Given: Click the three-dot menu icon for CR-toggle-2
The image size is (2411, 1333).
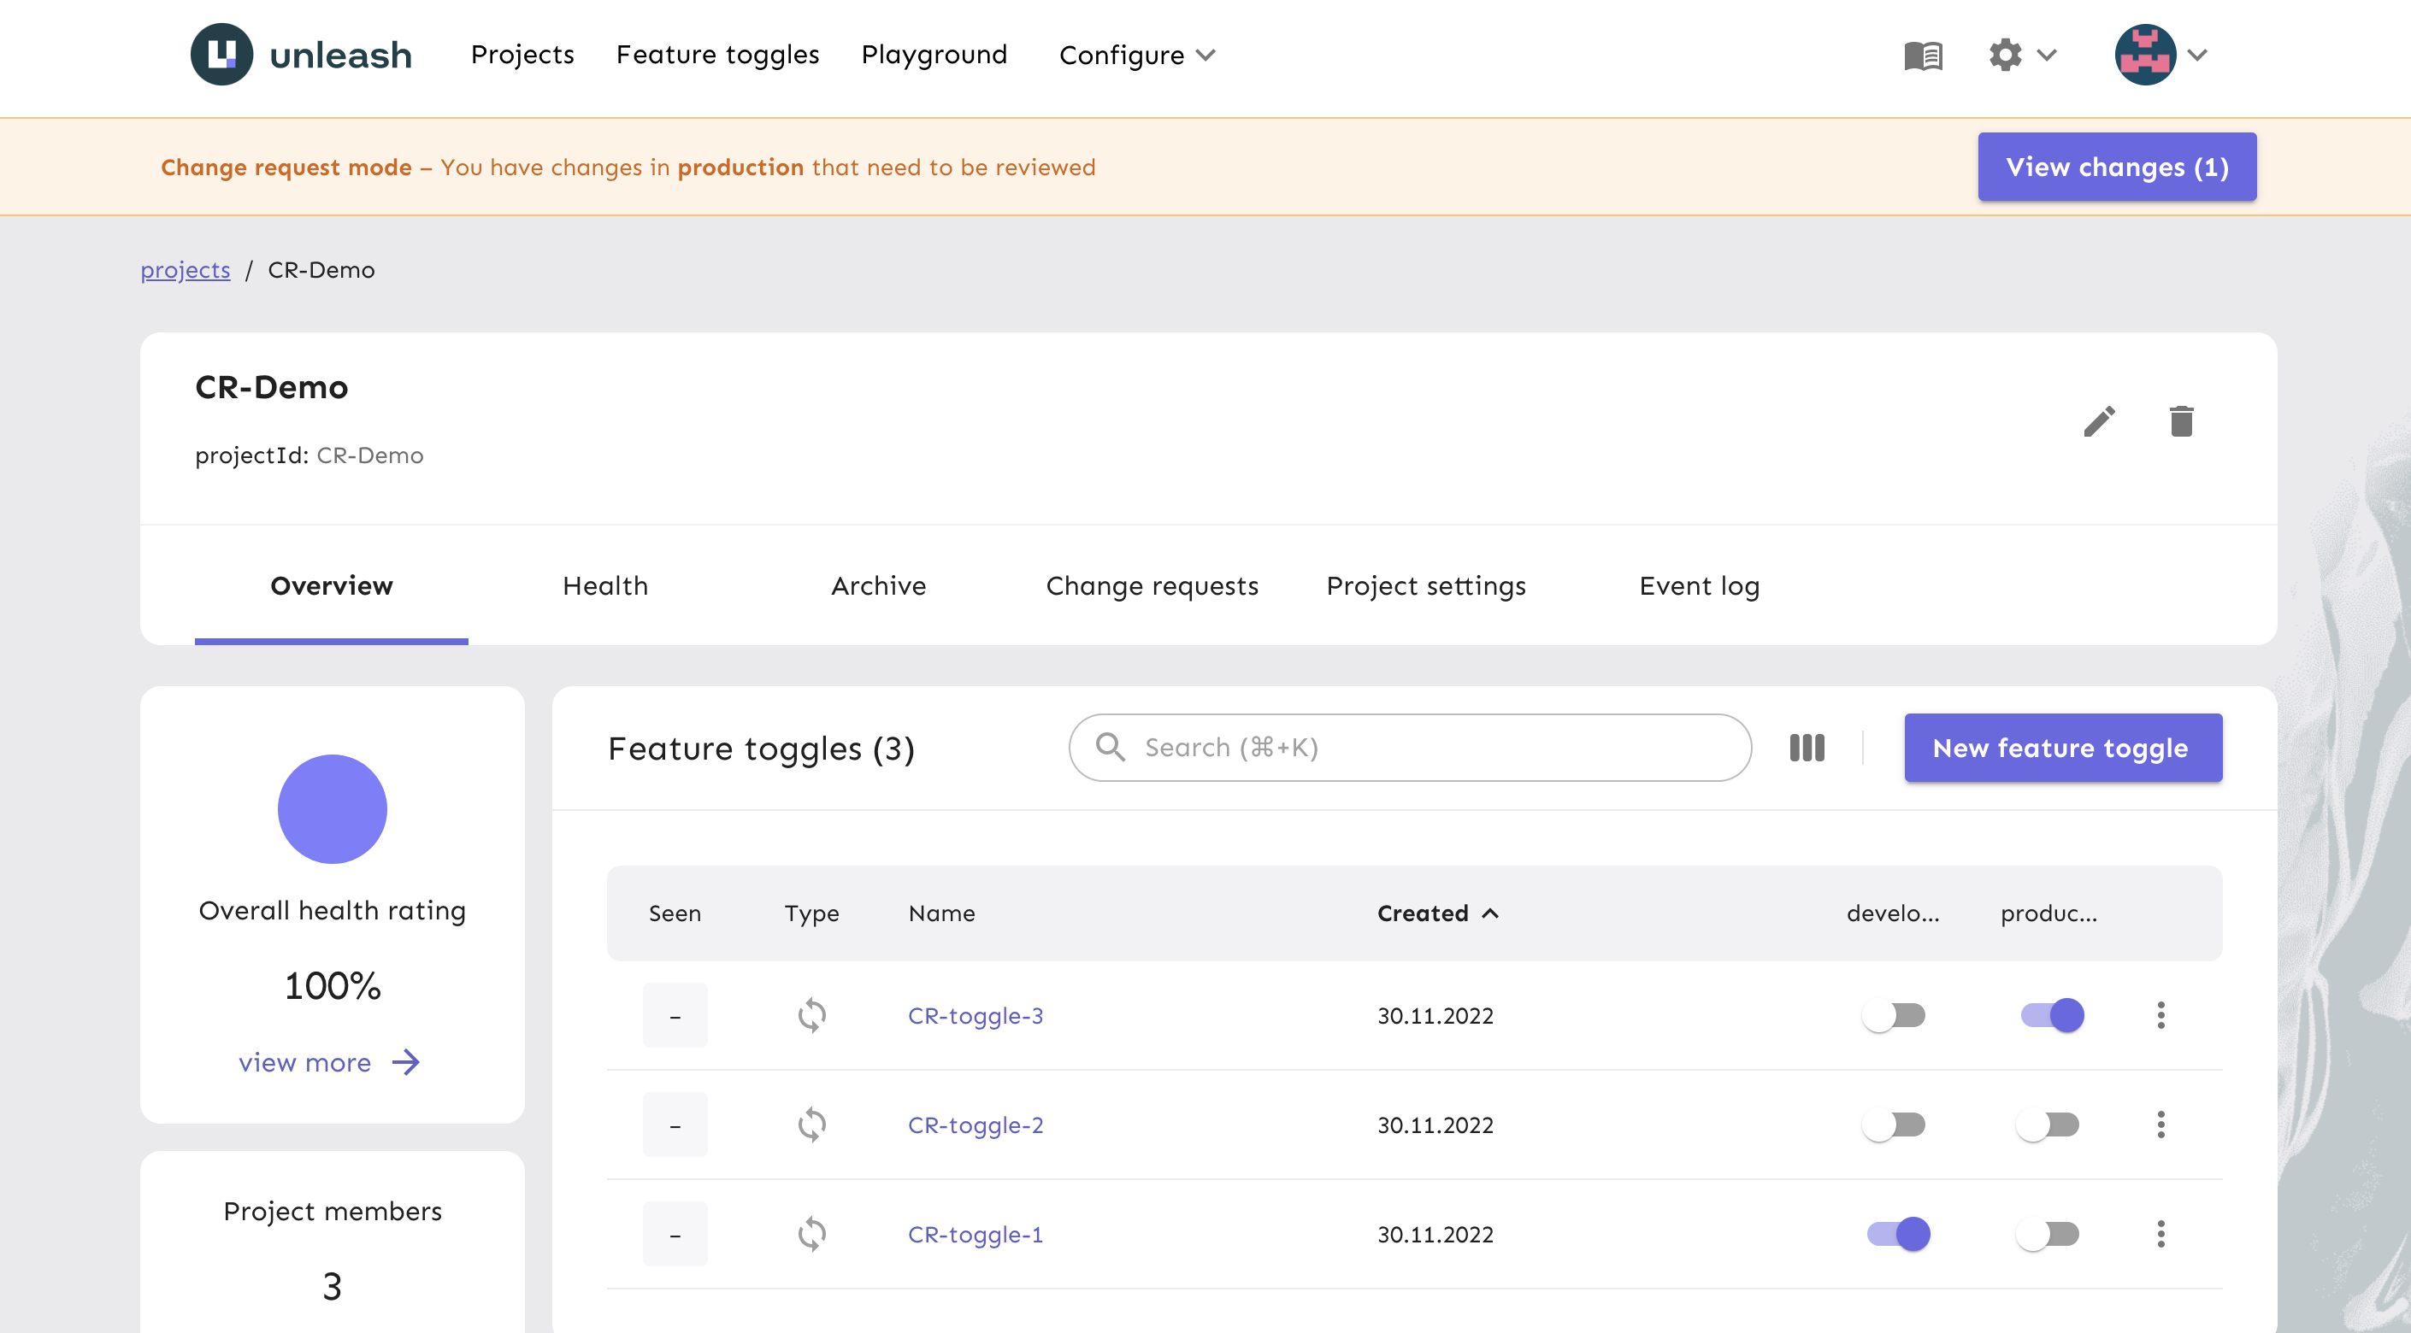Looking at the screenshot, I should click(2161, 1125).
